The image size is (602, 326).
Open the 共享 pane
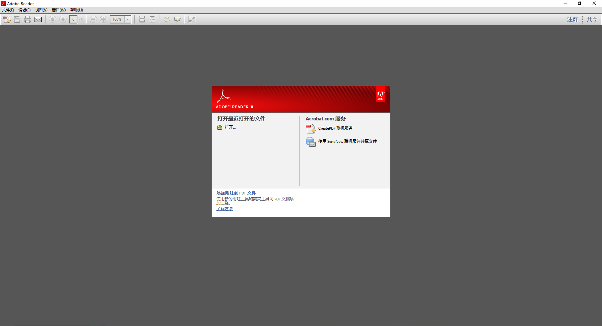[592, 19]
